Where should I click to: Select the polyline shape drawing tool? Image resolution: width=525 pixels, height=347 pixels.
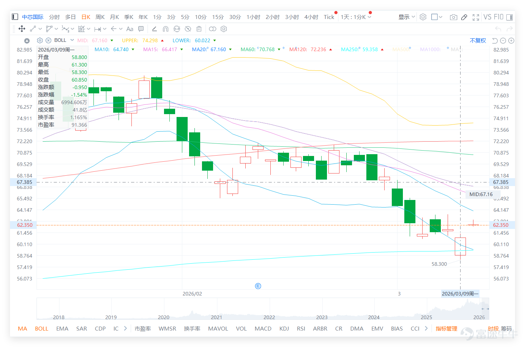[49, 29]
